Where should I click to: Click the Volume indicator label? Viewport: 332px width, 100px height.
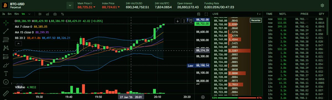[20, 87]
